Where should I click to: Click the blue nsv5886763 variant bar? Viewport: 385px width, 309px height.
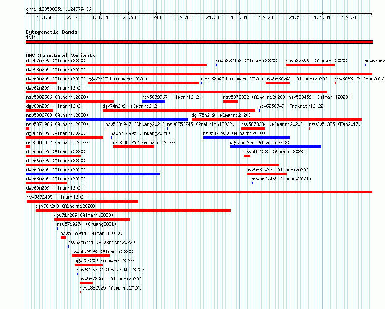pos(106,119)
